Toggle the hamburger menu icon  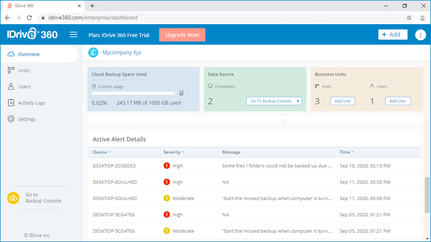click(73, 34)
